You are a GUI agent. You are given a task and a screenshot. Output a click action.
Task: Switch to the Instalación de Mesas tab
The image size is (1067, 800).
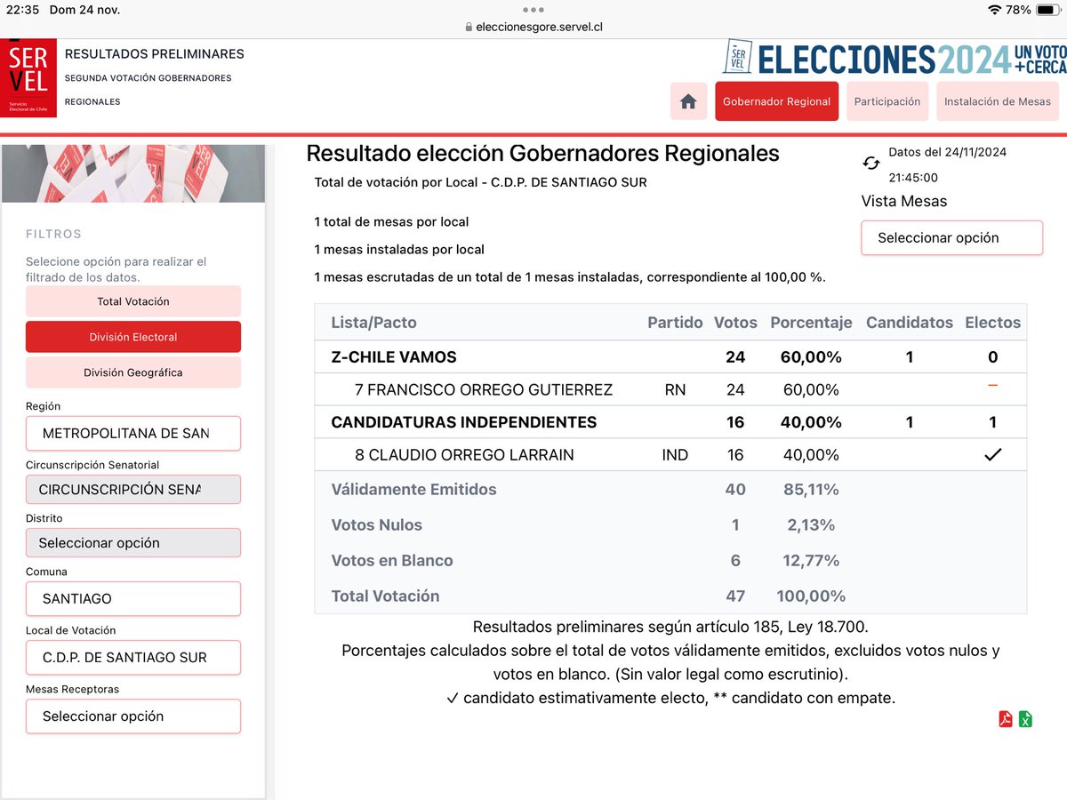pyautogui.click(x=998, y=101)
